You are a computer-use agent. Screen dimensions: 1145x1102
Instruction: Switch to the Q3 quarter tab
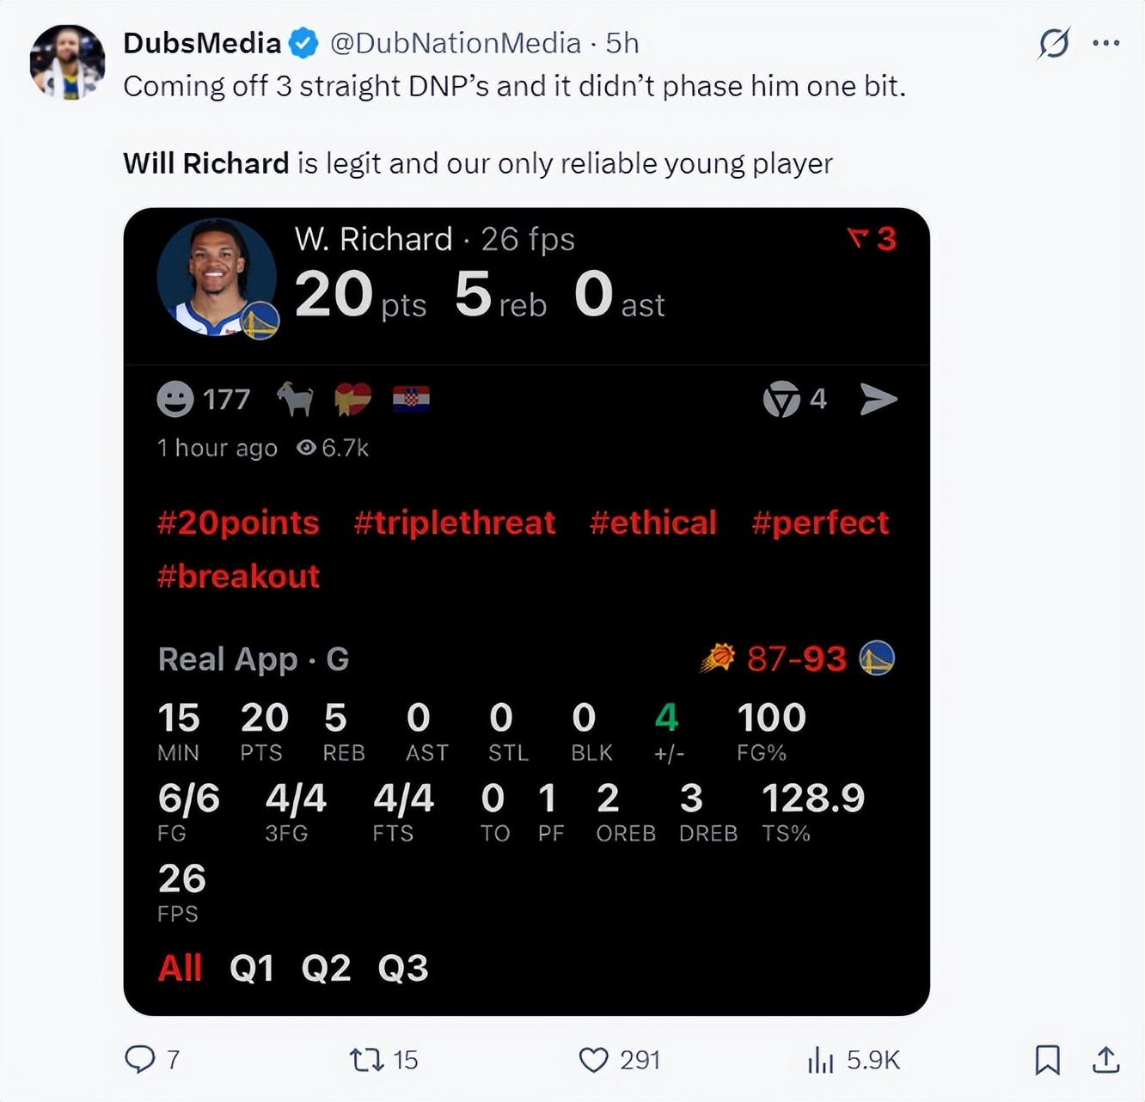coord(403,969)
